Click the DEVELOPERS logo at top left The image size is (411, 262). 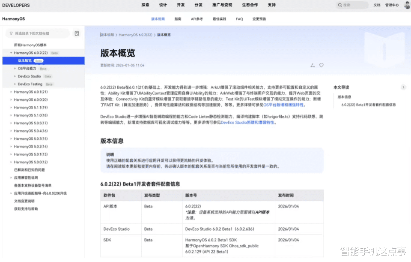coord(16,5)
